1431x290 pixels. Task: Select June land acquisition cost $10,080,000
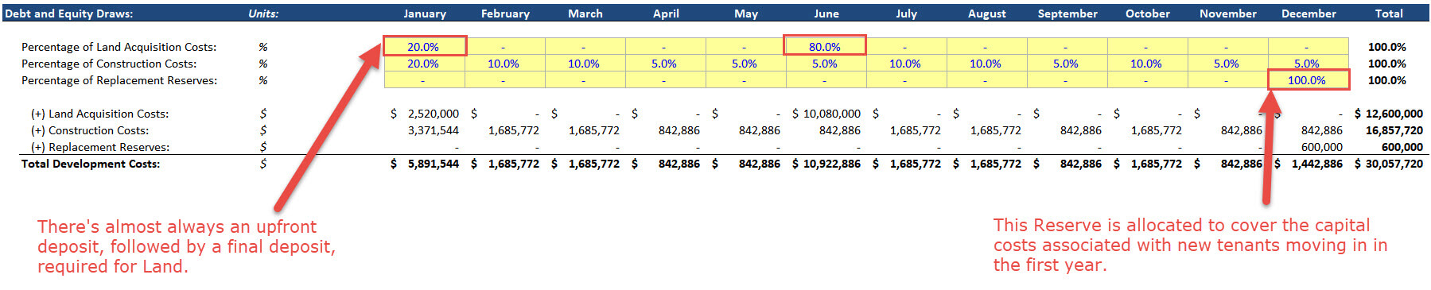coord(826,114)
